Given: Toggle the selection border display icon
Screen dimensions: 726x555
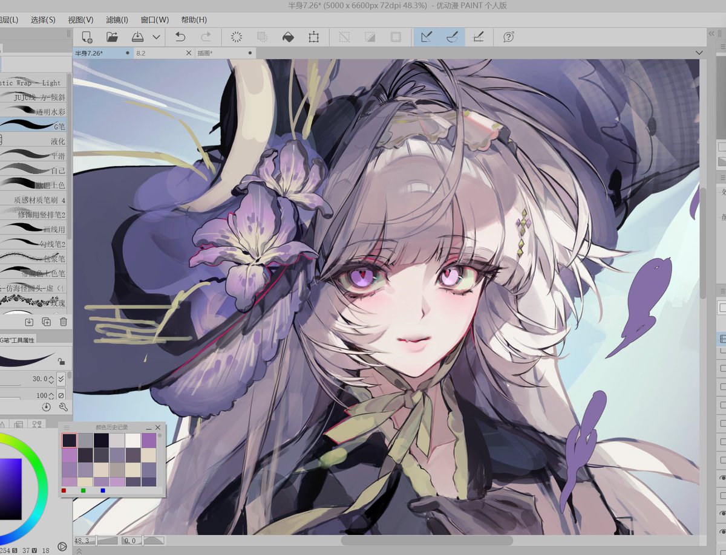Looking at the screenshot, I should tap(395, 37).
